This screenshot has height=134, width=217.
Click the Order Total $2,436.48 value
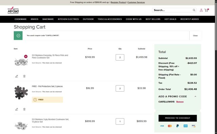pyautogui.click(x=191, y=89)
